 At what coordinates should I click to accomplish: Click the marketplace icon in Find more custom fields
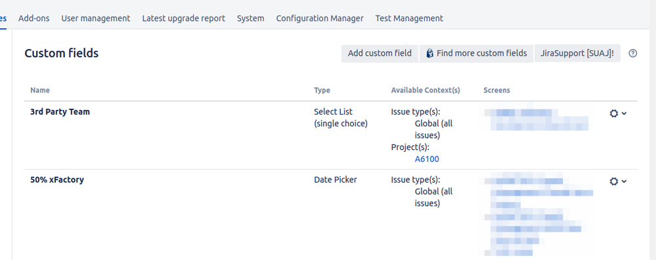(x=429, y=54)
